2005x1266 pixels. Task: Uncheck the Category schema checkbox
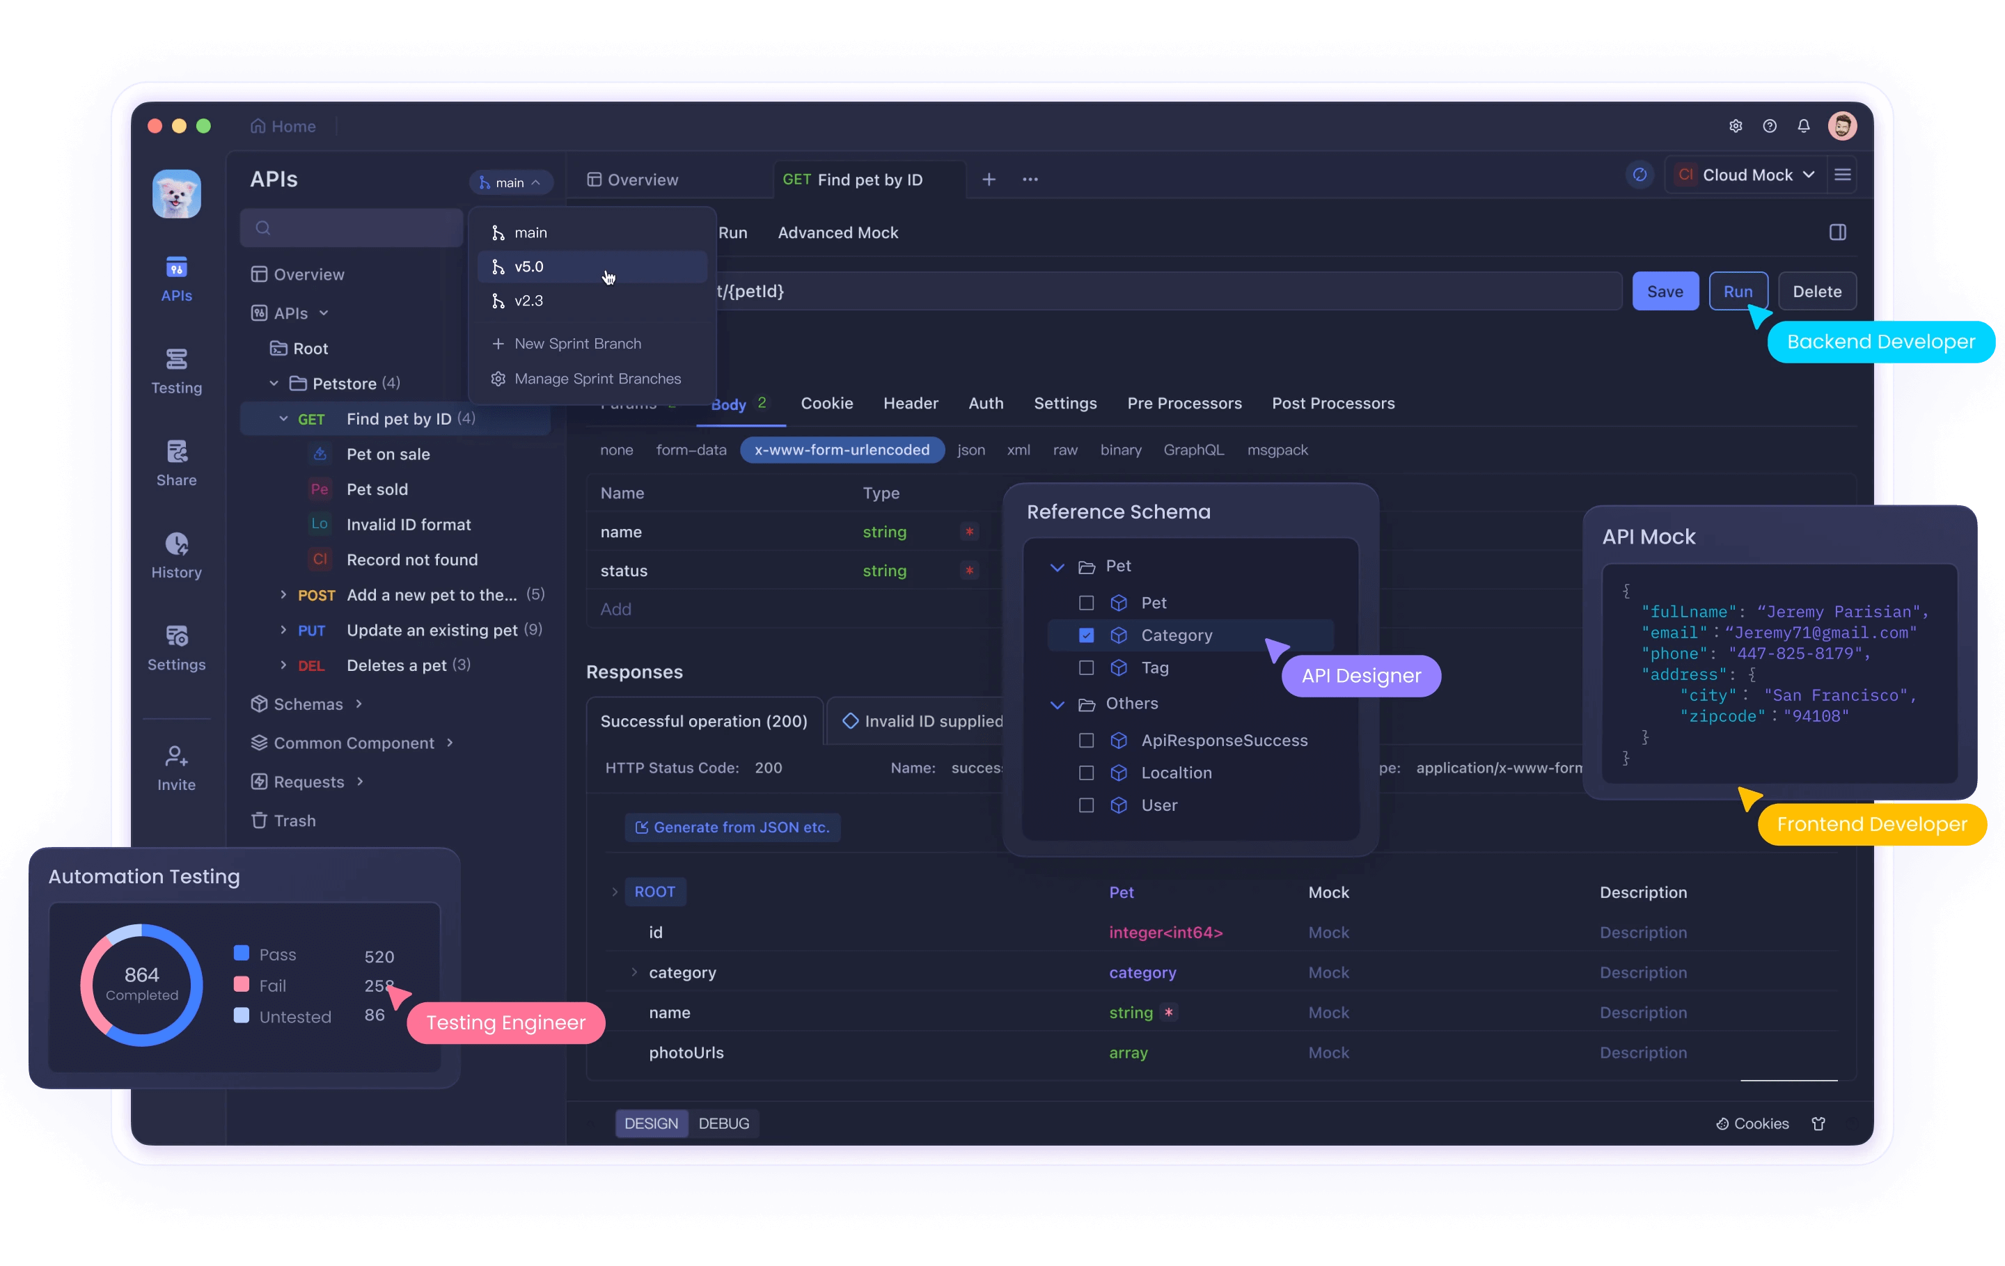1086,635
